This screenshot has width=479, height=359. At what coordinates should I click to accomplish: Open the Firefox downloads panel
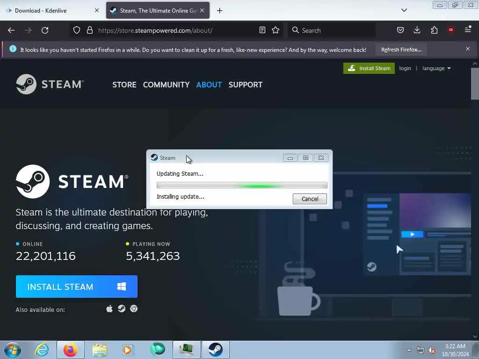click(417, 30)
